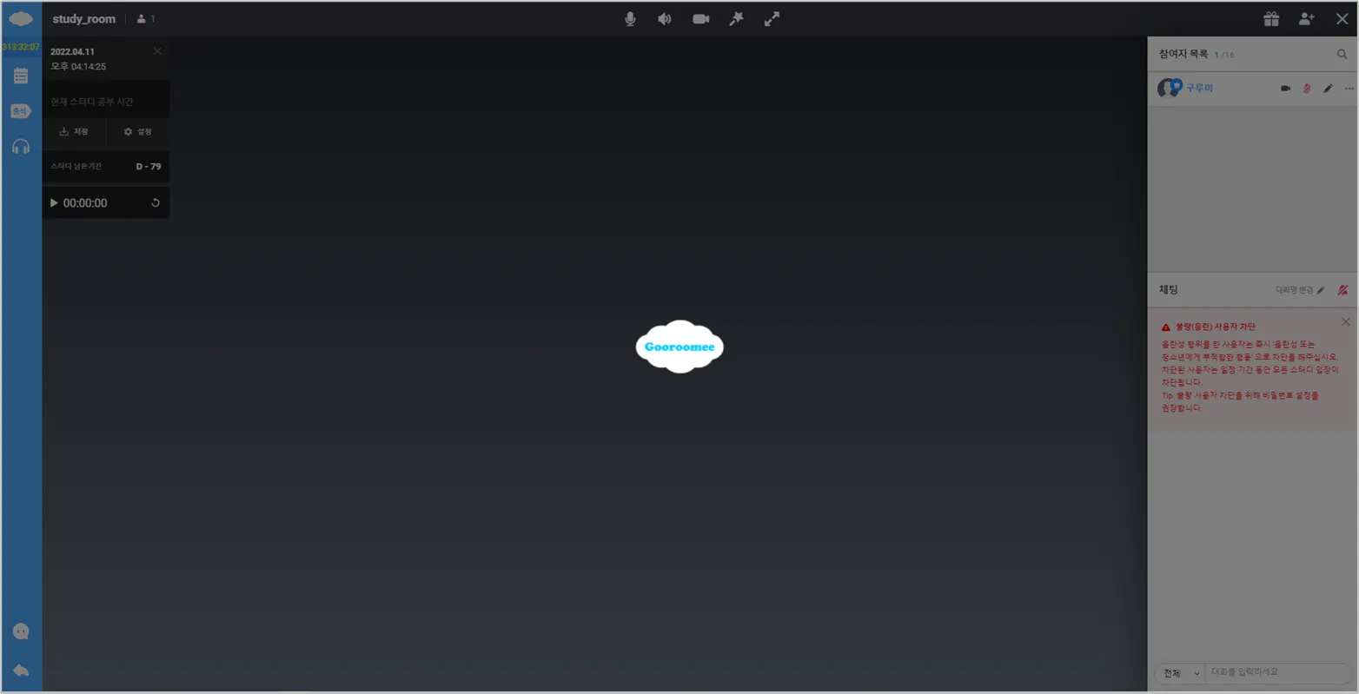Click the back reply arrow in sidebar
The image size is (1359, 694).
point(21,670)
